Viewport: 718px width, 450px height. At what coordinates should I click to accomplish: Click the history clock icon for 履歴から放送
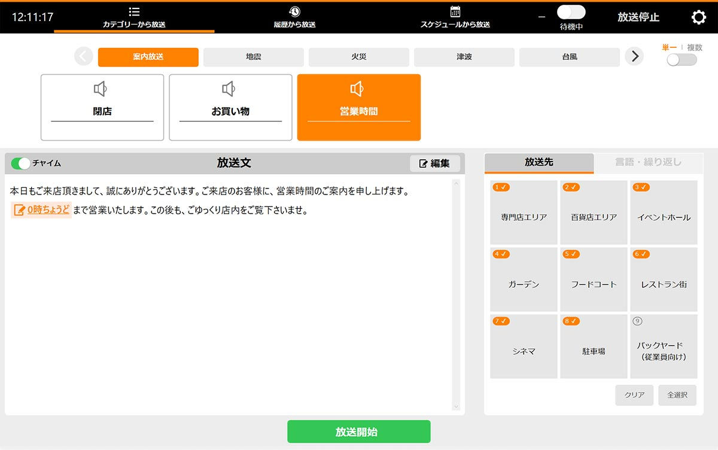294,12
